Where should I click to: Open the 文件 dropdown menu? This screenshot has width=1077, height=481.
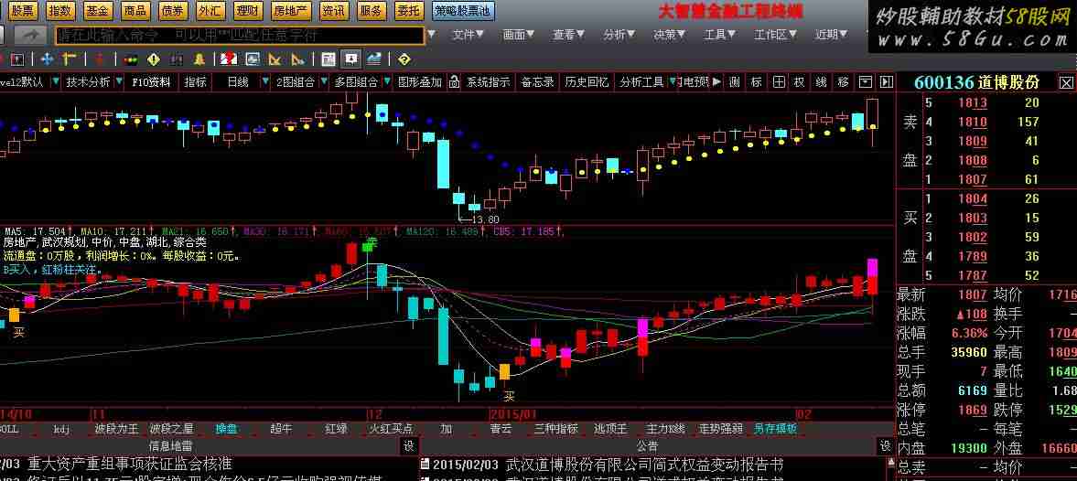(470, 35)
